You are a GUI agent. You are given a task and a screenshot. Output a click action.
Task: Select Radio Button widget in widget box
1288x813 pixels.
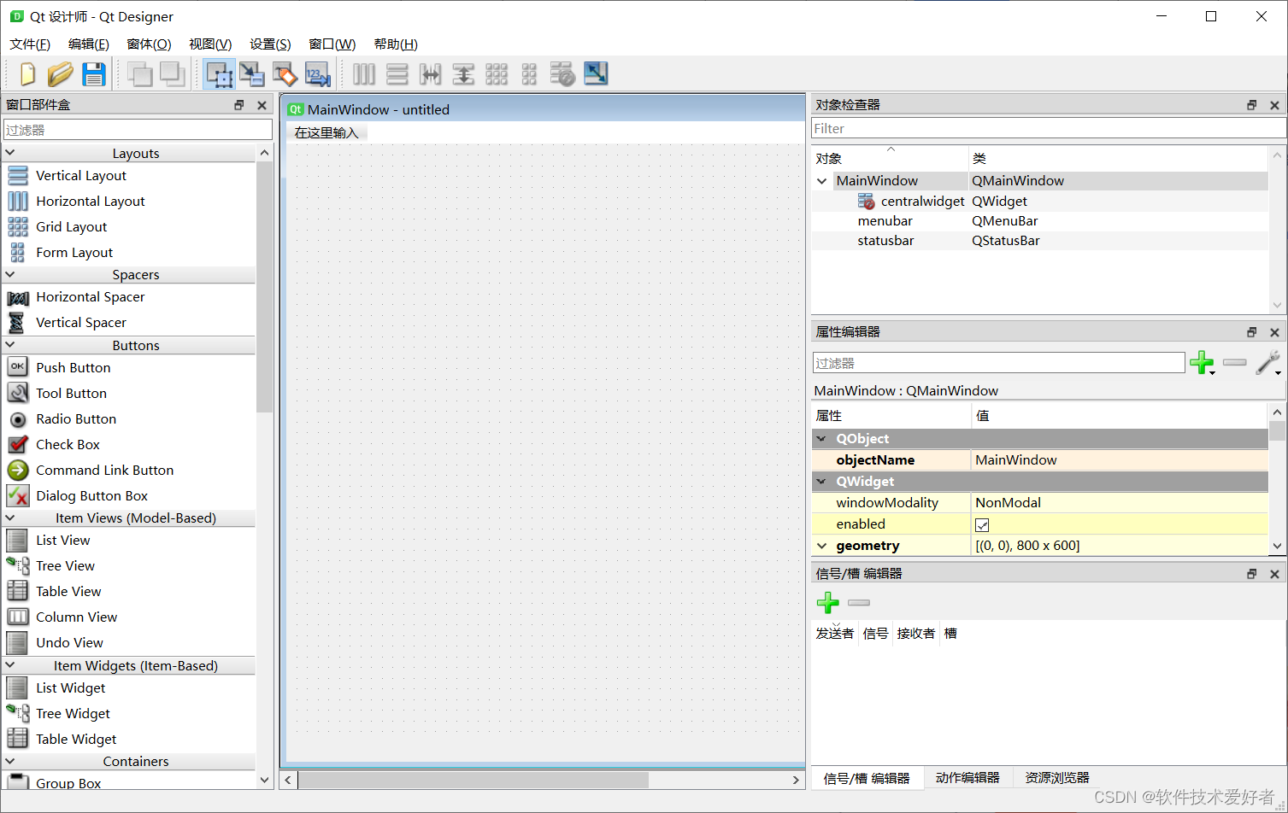click(x=76, y=418)
